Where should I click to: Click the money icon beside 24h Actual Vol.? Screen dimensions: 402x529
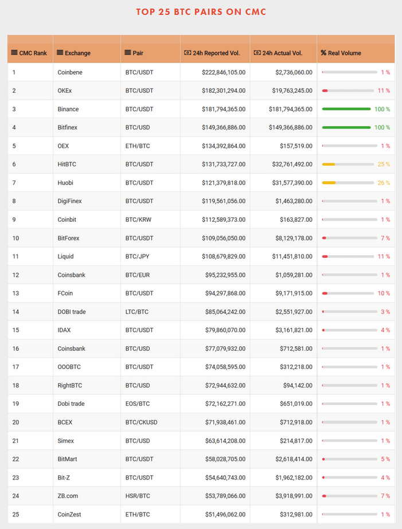click(x=257, y=53)
